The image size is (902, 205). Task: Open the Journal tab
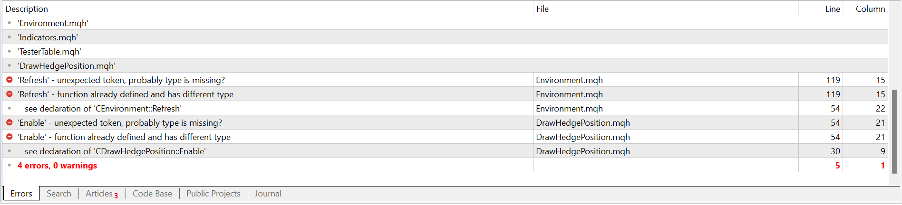tap(268, 194)
